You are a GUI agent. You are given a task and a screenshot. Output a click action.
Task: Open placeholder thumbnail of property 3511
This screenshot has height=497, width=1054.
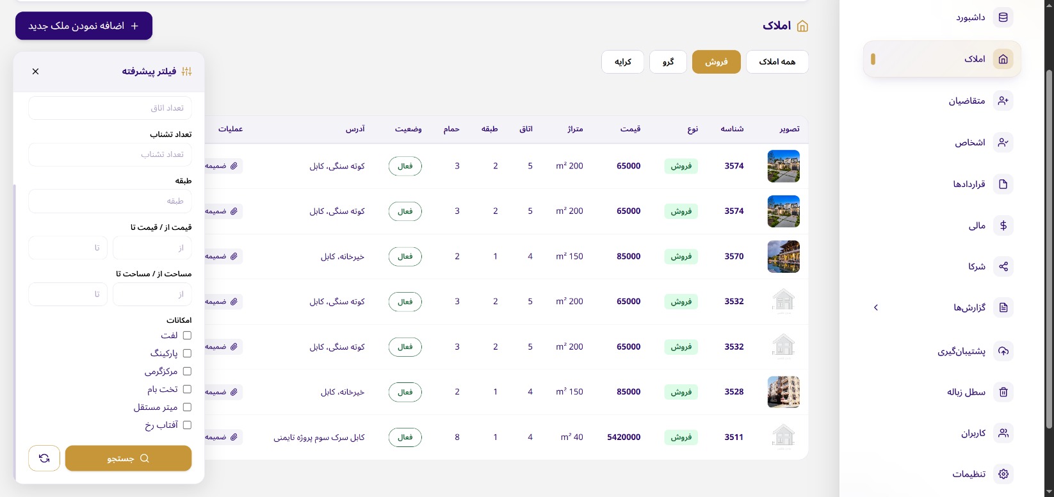(x=783, y=437)
